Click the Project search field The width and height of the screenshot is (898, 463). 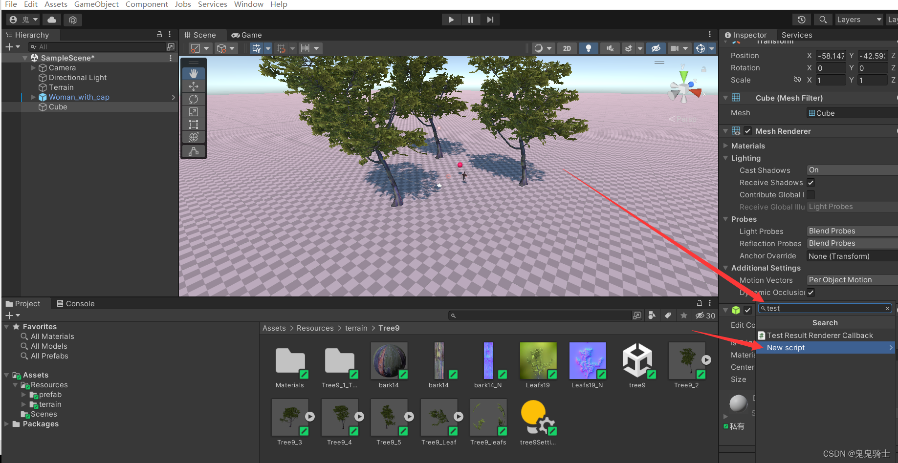click(540, 316)
